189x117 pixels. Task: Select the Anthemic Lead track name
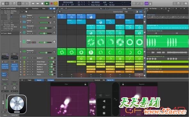pyautogui.click(x=42, y=64)
